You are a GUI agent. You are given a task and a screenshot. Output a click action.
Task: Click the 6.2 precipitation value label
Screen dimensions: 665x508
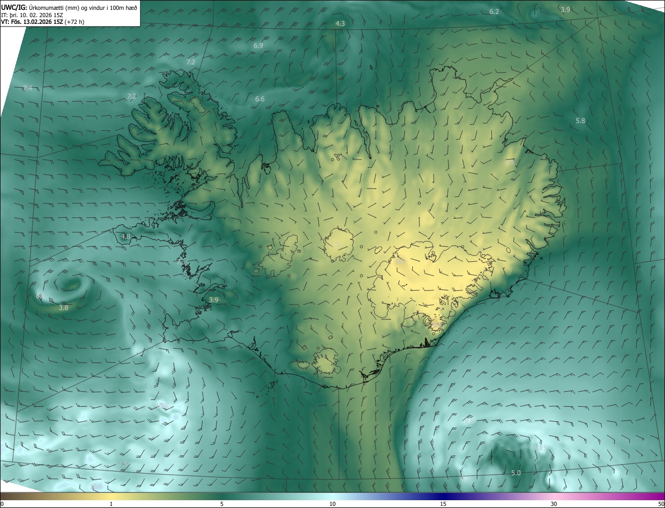coord(494,11)
